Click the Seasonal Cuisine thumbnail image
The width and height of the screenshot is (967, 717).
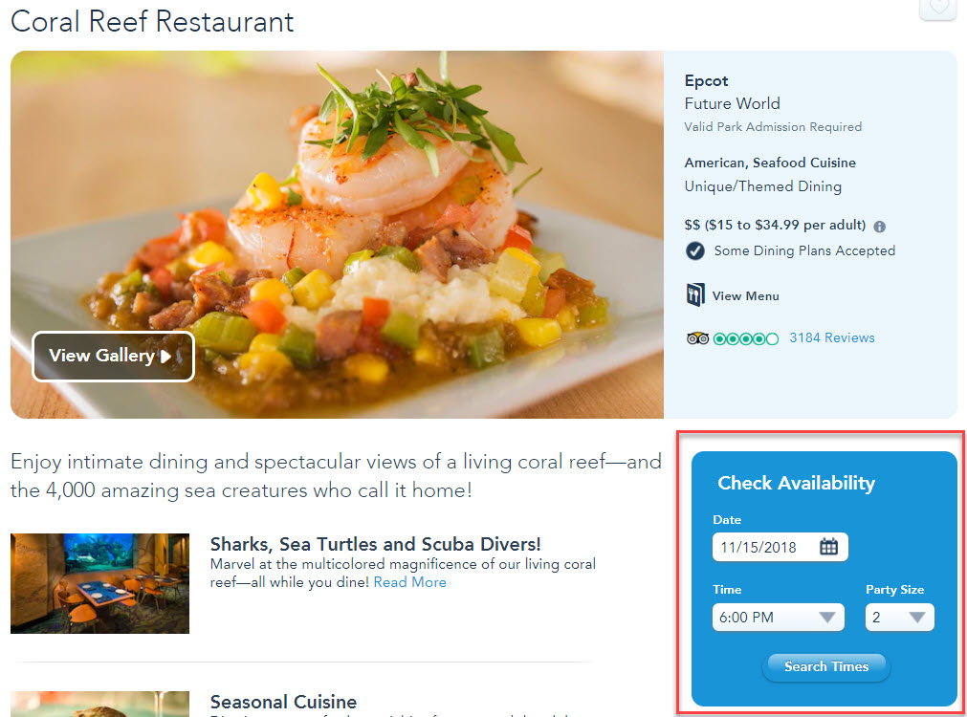tap(99, 704)
